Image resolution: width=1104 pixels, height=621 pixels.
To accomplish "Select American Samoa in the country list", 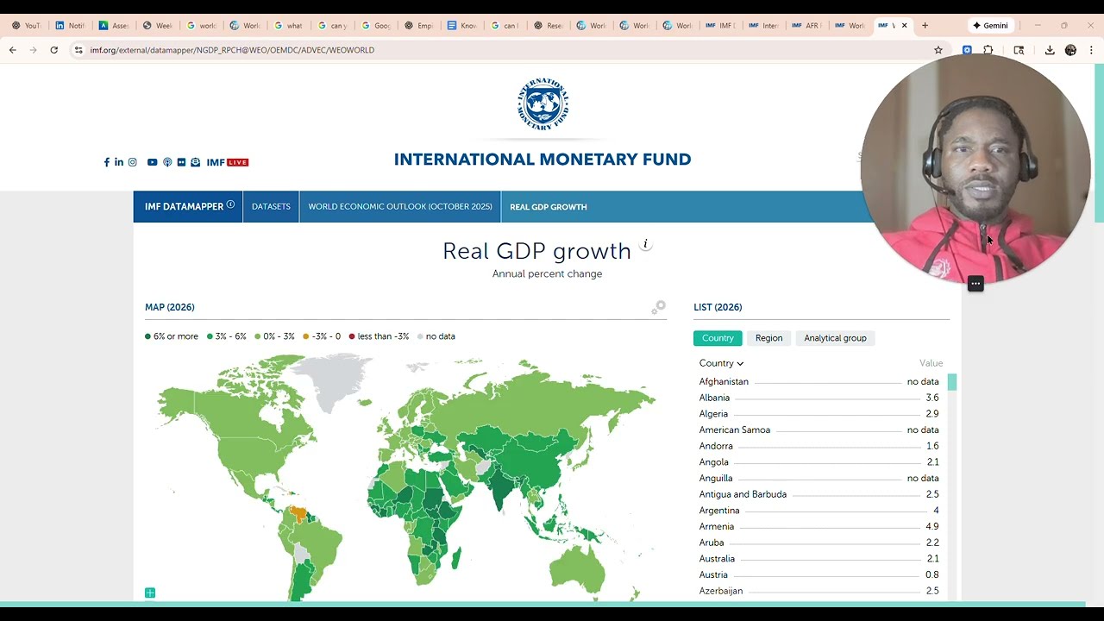I will (x=819, y=430).
